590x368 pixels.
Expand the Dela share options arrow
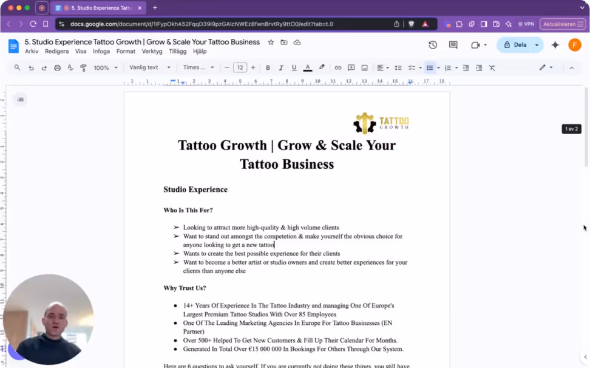point(537,45)
